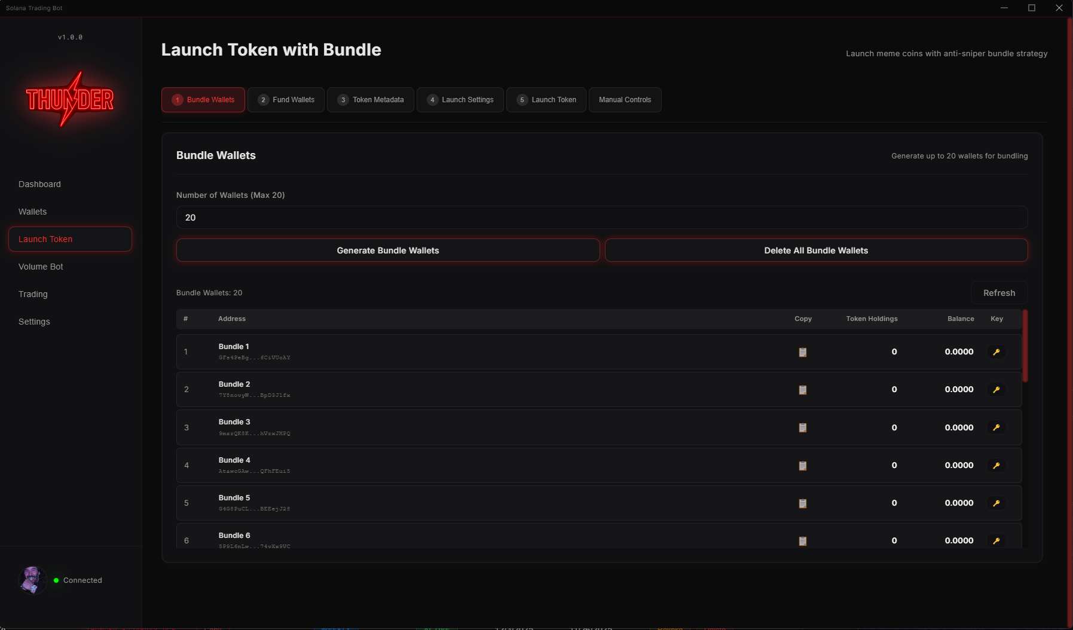Image resolution: width=1073 pixels, height=630 pixels.
Task: Copy Bundle 2 wallet address
Action: point(803,390)
